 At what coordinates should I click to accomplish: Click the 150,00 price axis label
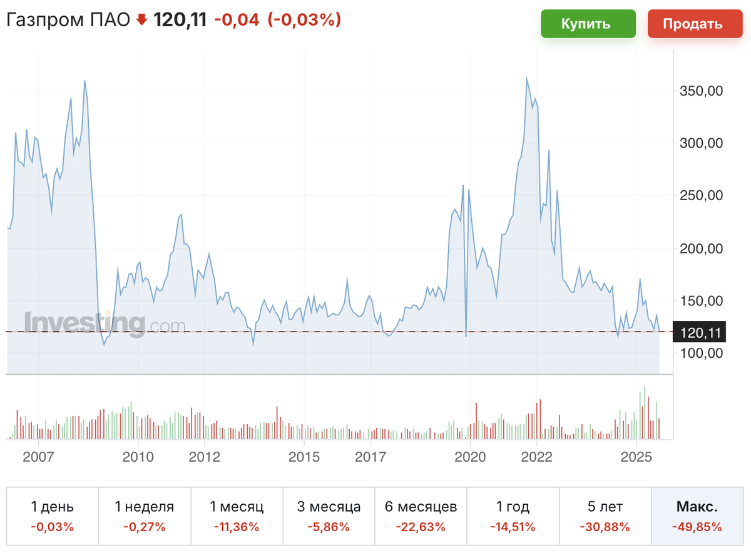(x=701, y=301)
